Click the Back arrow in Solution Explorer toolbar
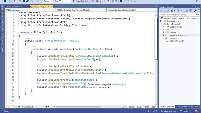This screenshot has height=113, width=201. [161, 11]
